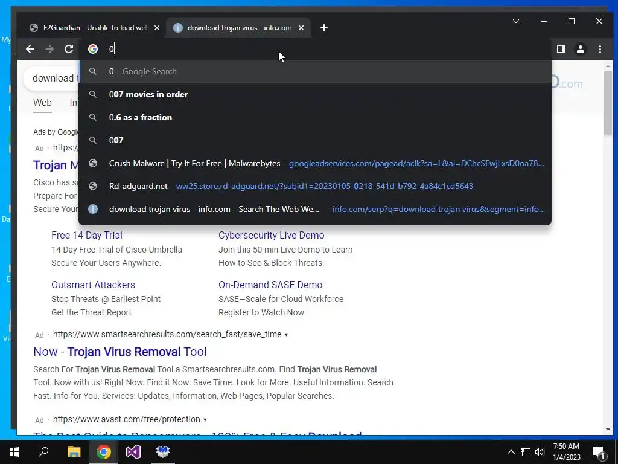Click the page vertical scrollbar thumb
The image size is (618, 464).
607,101
